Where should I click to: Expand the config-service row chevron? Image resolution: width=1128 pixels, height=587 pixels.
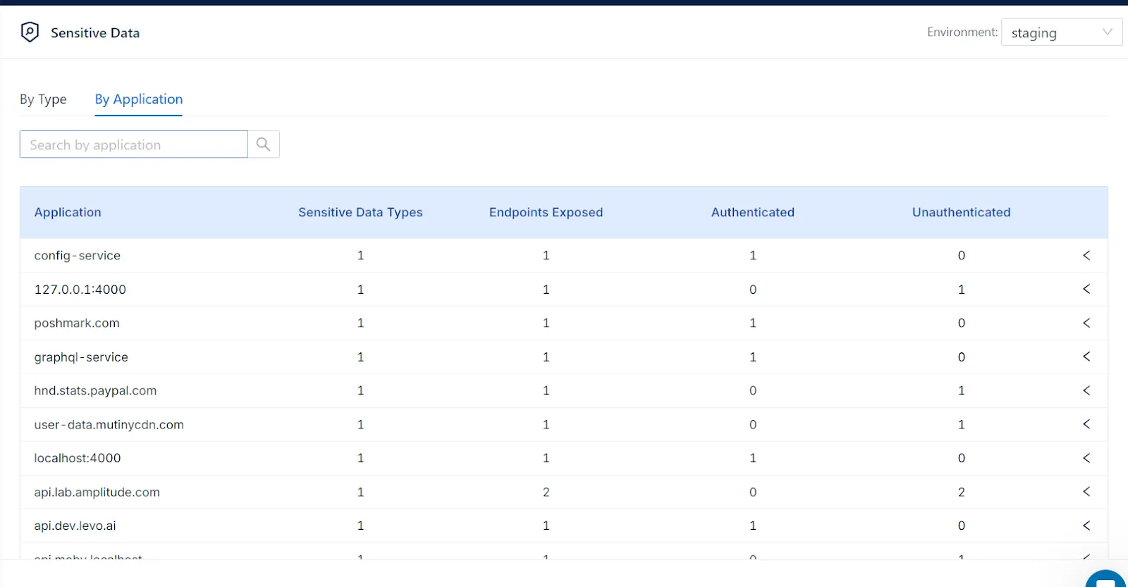click(1086, 256)
